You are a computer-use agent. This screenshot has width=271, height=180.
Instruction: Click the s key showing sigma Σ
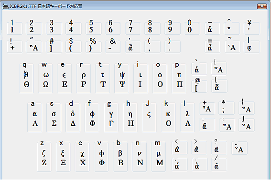pos(54,118)
